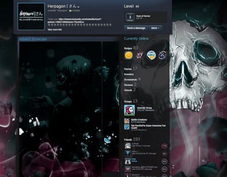Click the Send a Message button
The image size is (227, 177).
[136, 28]
